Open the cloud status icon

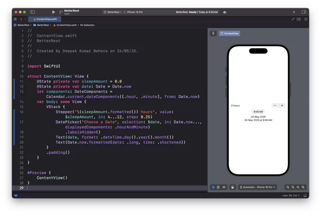tap(225, 12)
